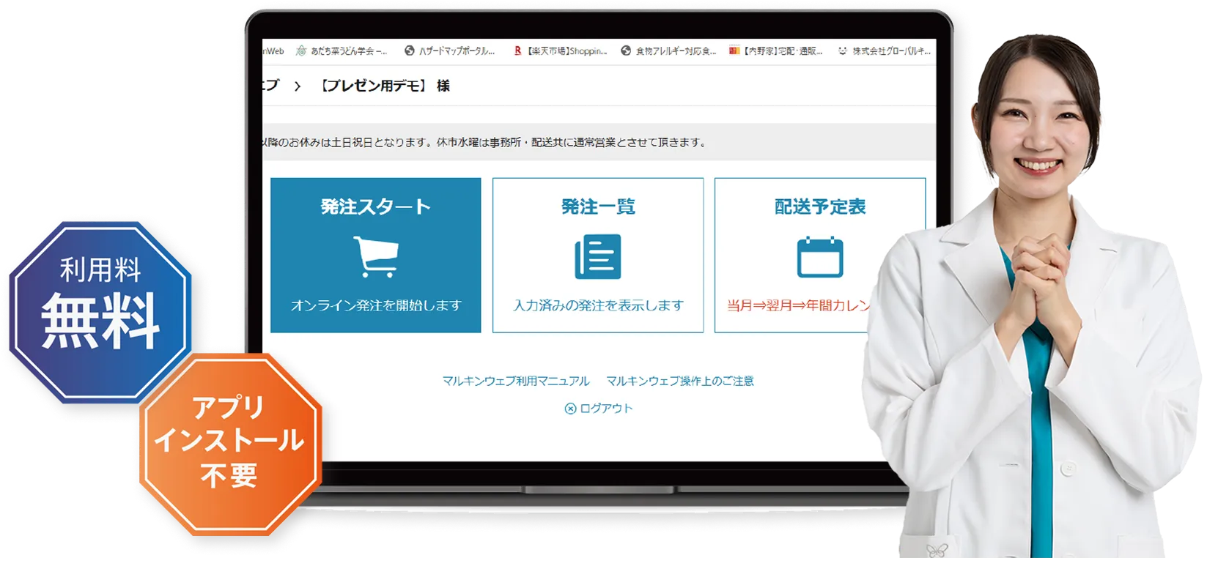Open the 食物アレルギー対応食 bookmark
This screenshot has height=577, width=1218.
[x=668, y=51]
